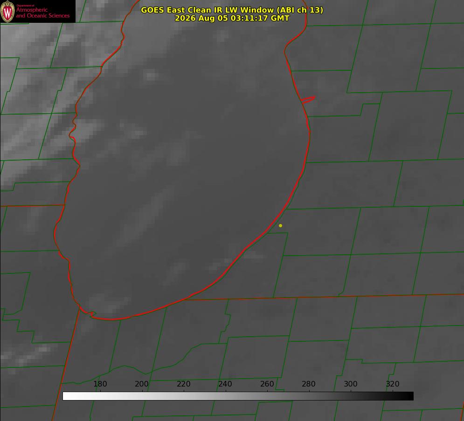Click the Atmospheric and Oceanic Sciences text
Image resolution: width=464 pixels, height=421 pixels.
(42, 13)
